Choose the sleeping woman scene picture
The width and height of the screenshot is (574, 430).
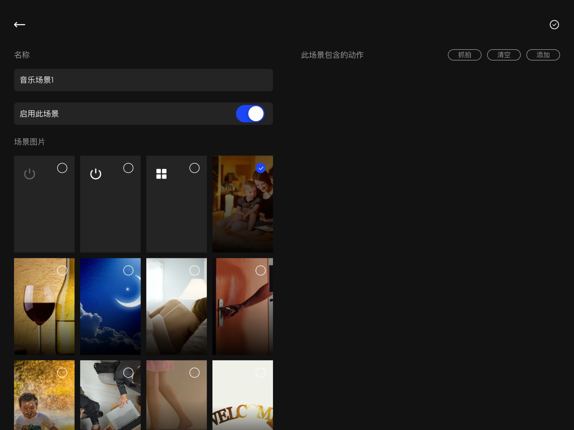coord(176,306)
